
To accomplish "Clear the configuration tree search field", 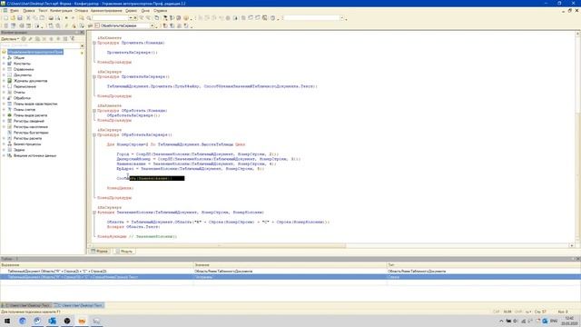I will [x=83, y=45].
